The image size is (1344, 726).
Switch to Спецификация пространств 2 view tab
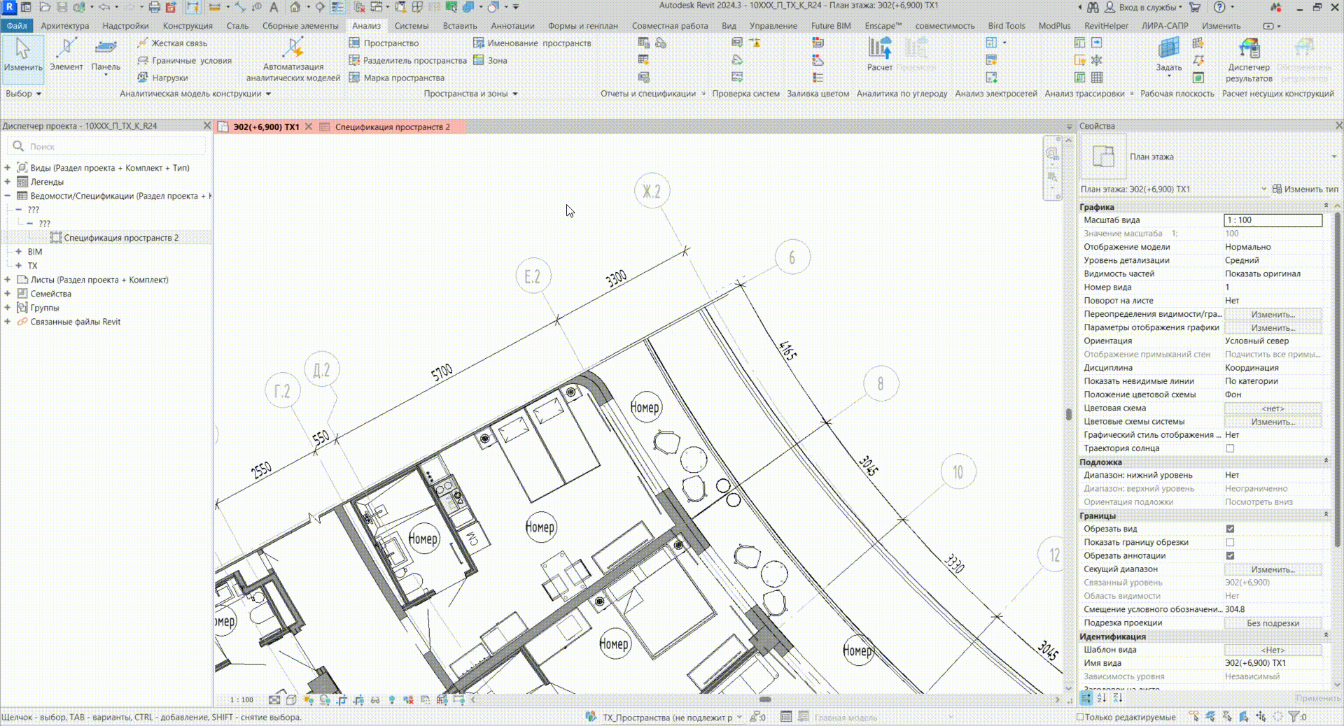click(392, 127)
